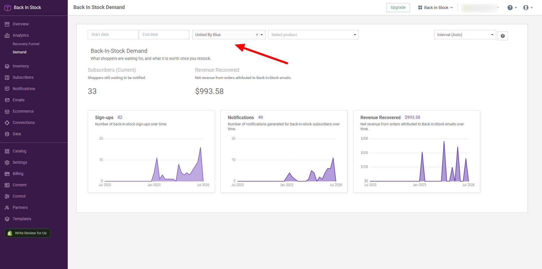Click the app grid icon beside Back In Stock
The image size is (542, 269).
420,8
